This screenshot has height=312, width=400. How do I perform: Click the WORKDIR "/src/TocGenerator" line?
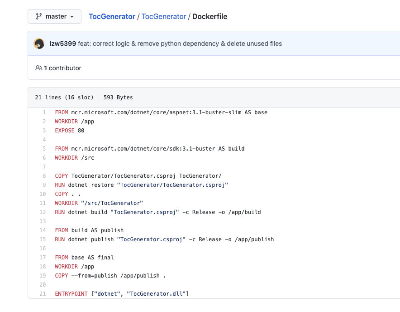99,203
